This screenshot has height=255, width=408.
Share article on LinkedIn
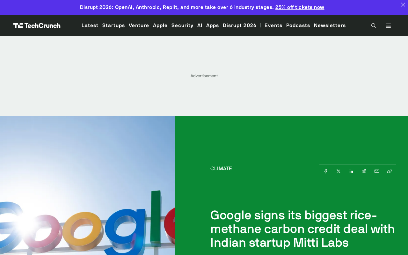click(x=351, y=171)
